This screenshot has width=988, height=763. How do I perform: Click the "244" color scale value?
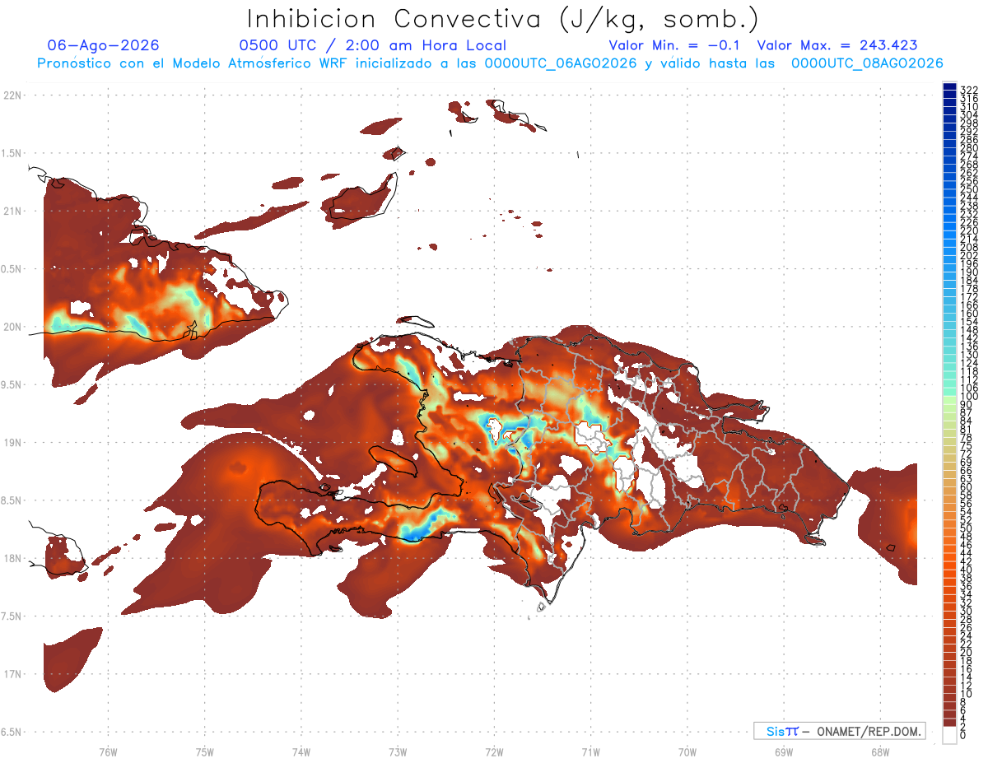(969, 197)
